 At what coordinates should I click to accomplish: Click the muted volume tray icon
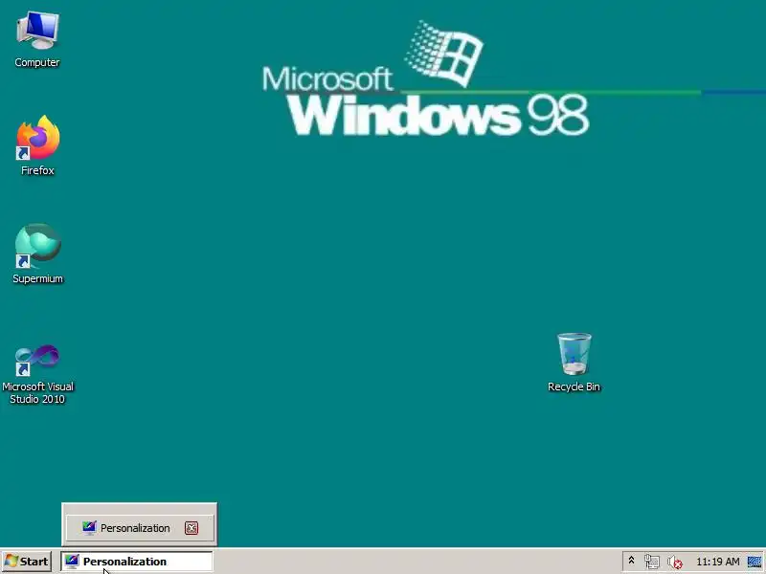click(675, 562)
